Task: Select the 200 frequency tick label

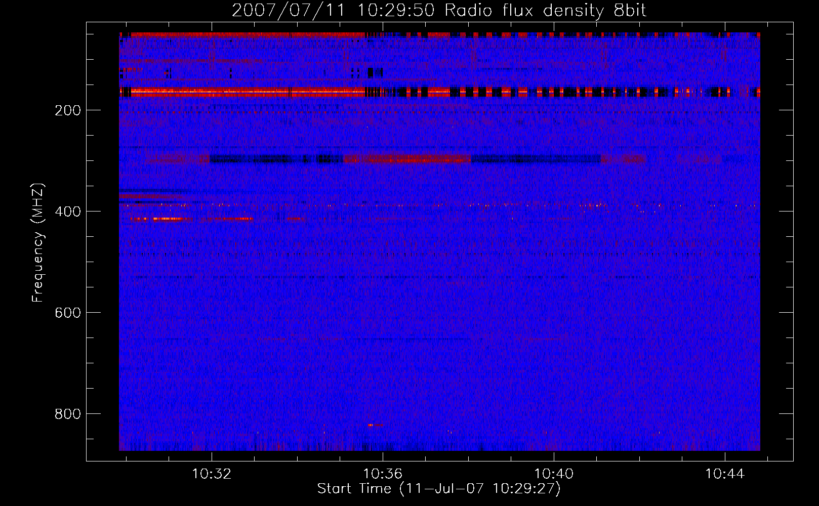Action: 68,110
